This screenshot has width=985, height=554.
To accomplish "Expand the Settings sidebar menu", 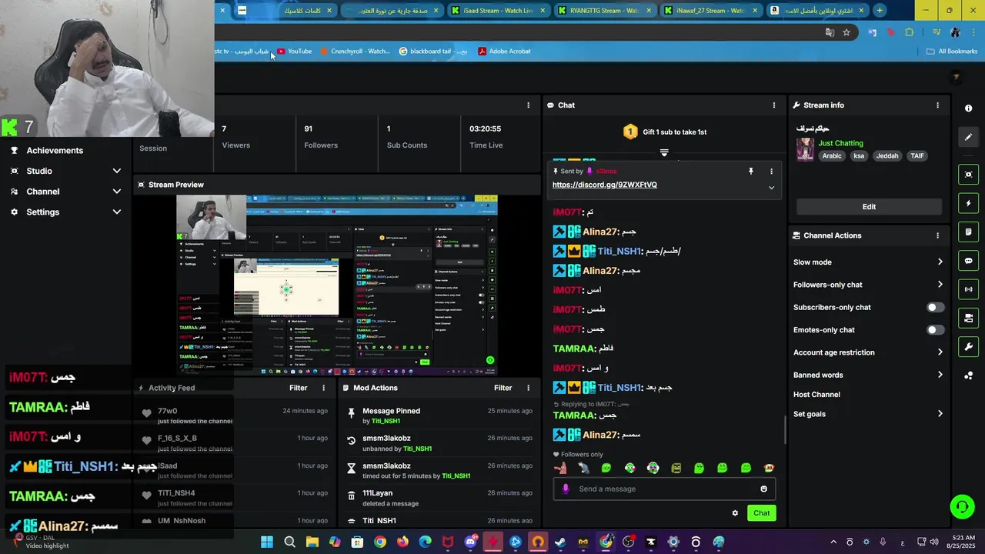I will click(x=116, y=212).
